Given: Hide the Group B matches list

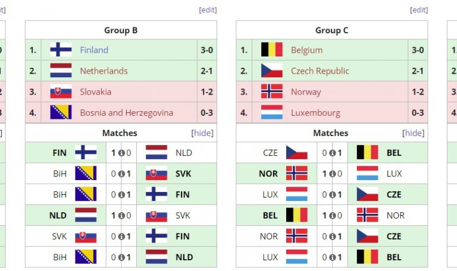Looking at the screenshot, I should coord(202,133).
